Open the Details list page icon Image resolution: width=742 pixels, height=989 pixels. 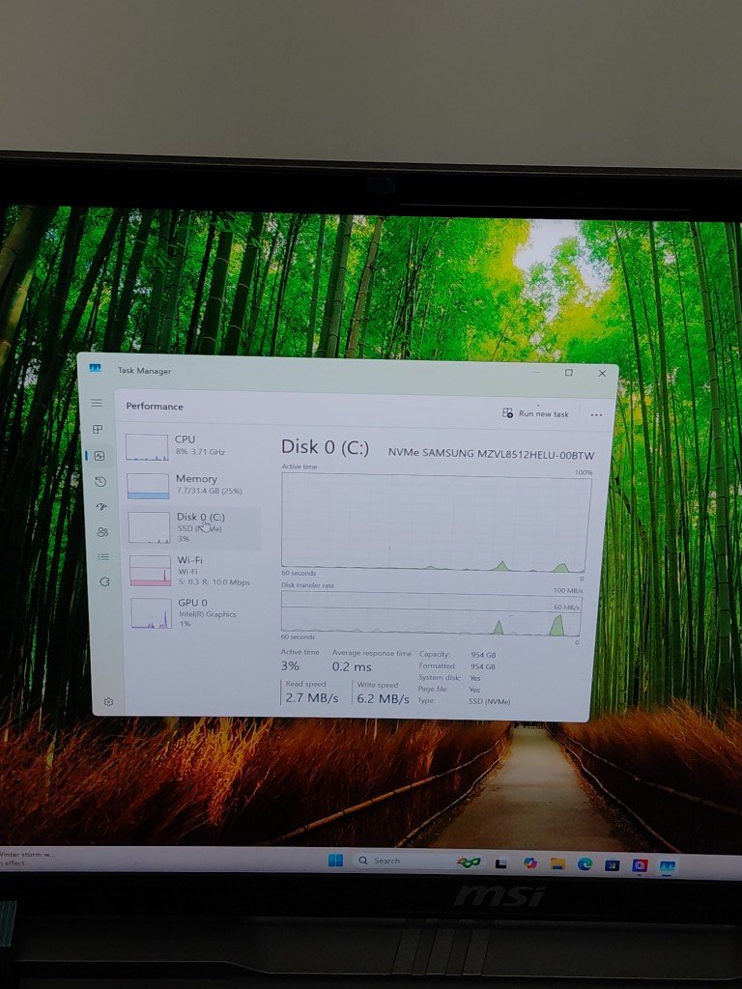pyautogui.click(x=103, y=556)
